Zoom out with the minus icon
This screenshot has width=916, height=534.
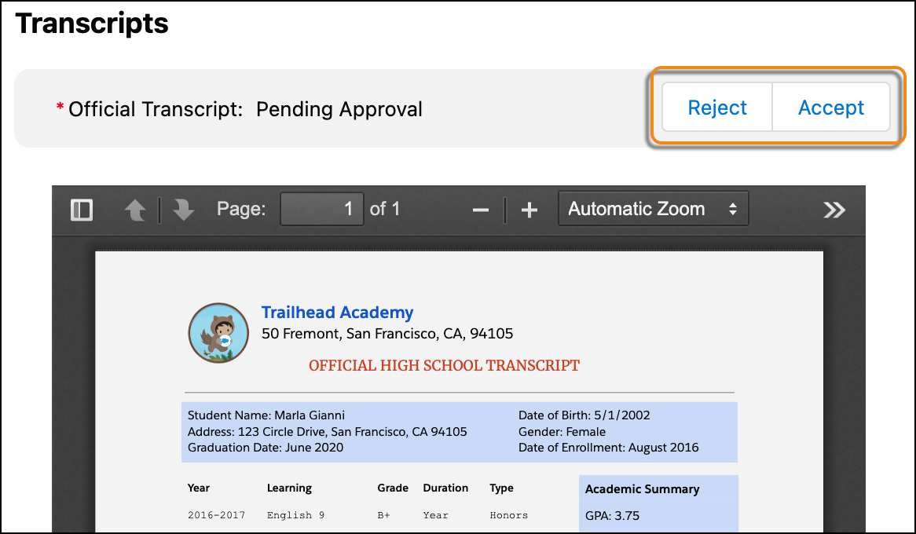480,210
